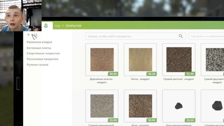Image resolution: width=224 pixels, height=126 pixels.
Task: Select the Большая высеченная rock thumbnail
Action: [179, 106]
